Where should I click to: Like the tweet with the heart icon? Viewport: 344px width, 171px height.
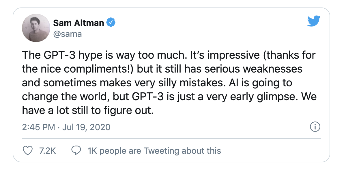tap(27, 151)
